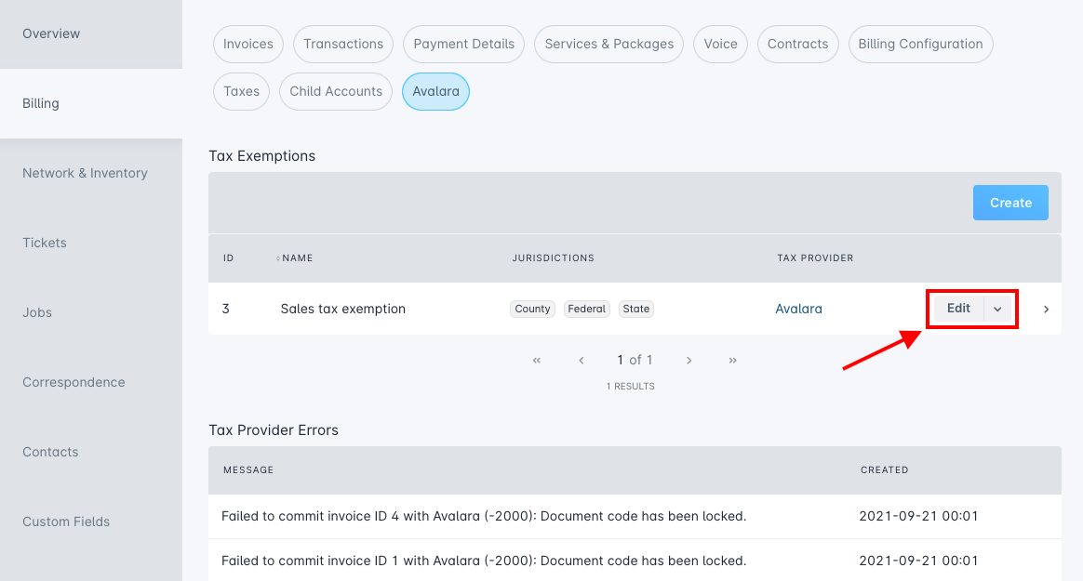The width and height of the screenshot is (1083, 581).
Task: Open the Services & Packages tab
Action: click(609, 45)
